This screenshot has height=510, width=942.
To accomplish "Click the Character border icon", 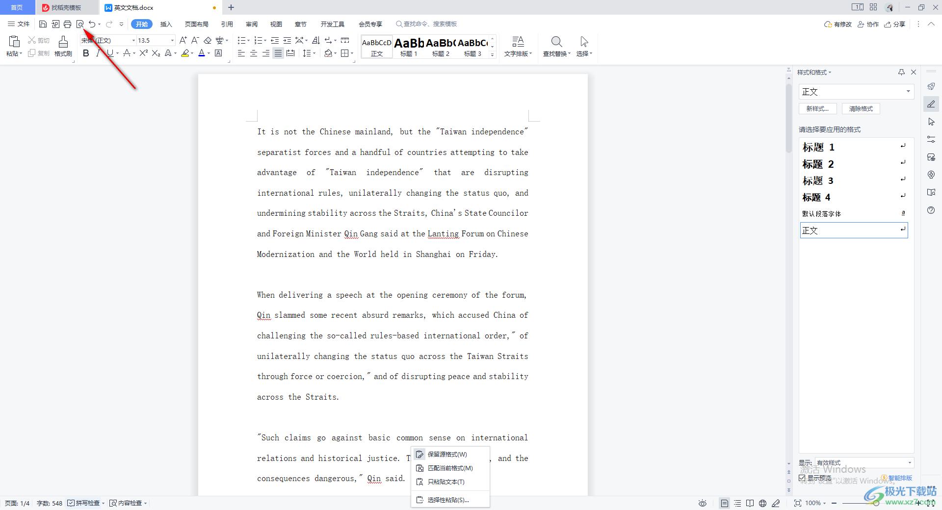I will 218,53.
